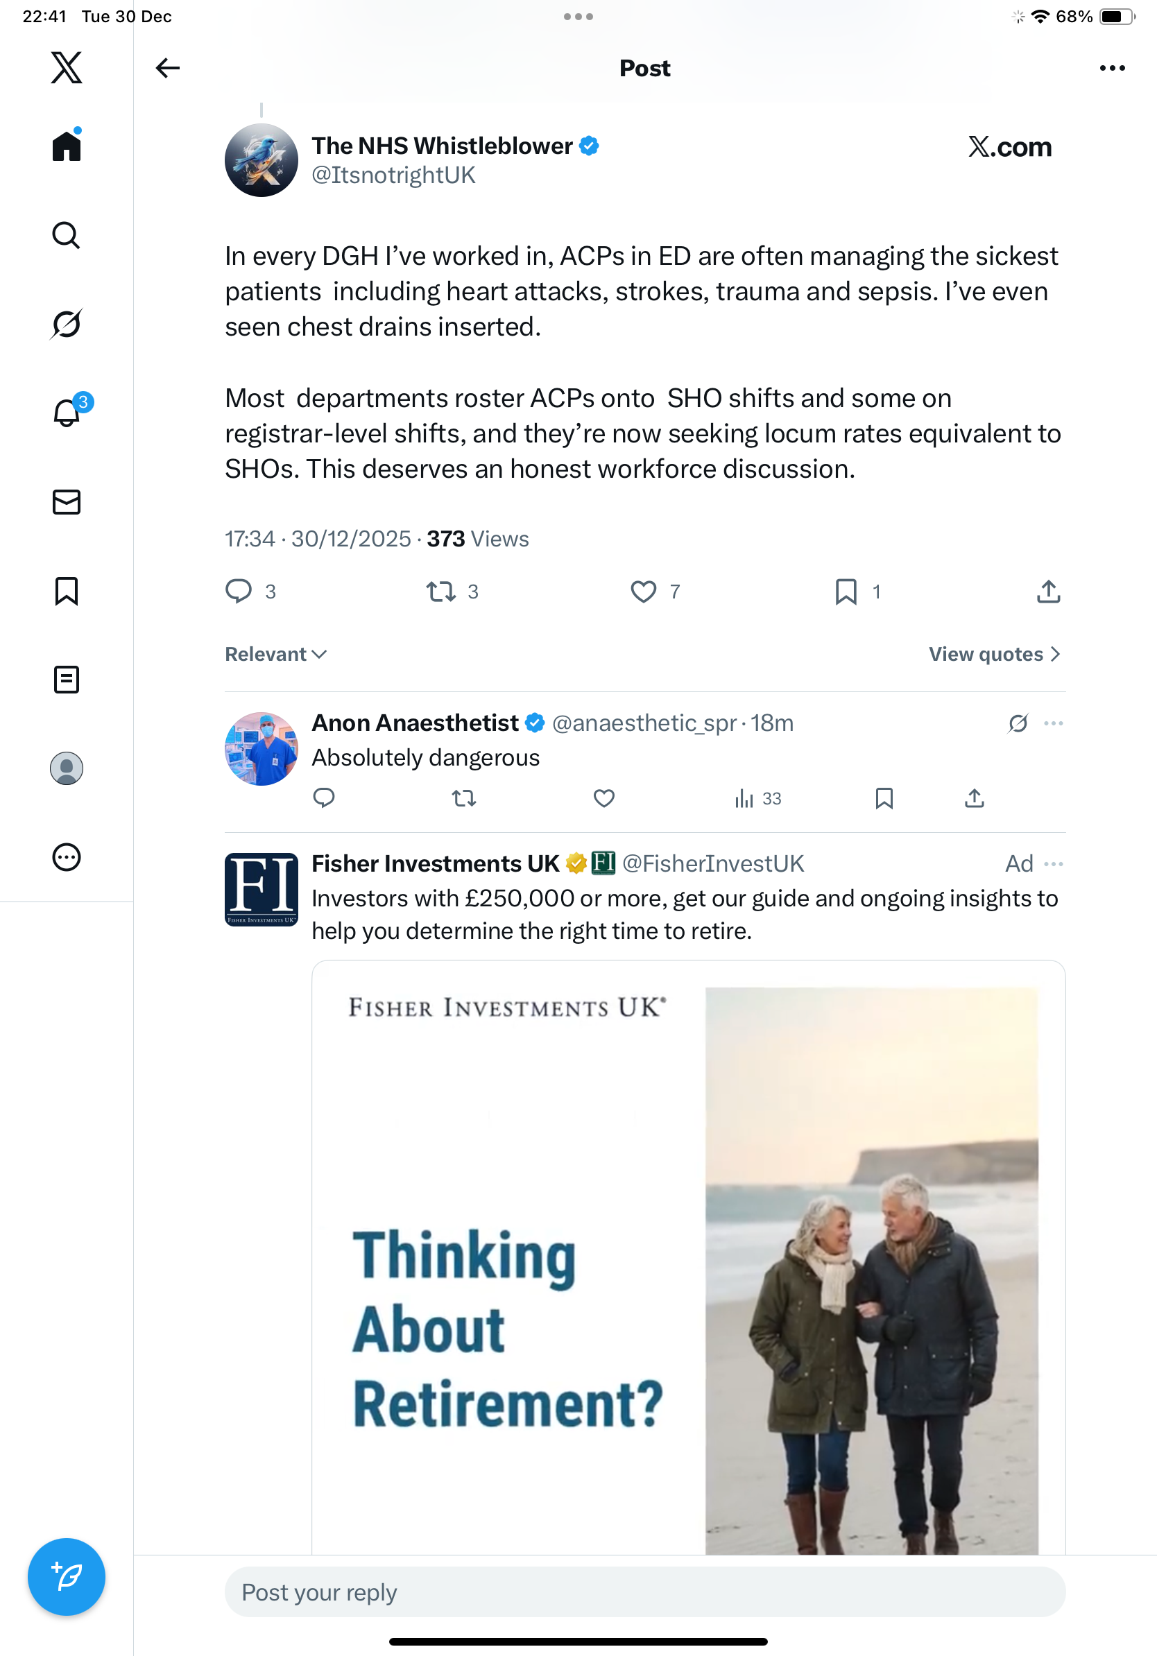
Task: Like Anon Anaesthetist's reply
Action: pyautogui.click(x=603, y=798)
